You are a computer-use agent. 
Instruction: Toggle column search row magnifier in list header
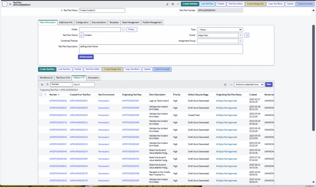[45, 95]
